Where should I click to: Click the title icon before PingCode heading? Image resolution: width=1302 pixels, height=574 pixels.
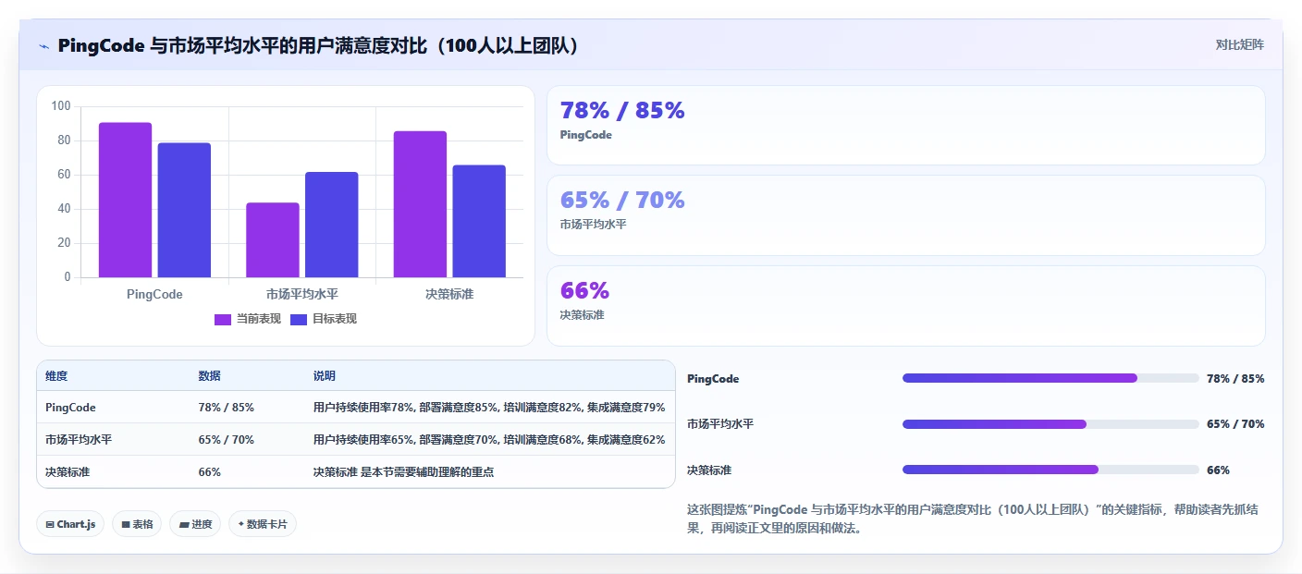[43, 46]
